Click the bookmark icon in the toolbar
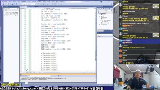Image resolution: width=160 pixels, height=90 pixels. tap(55, 4)
